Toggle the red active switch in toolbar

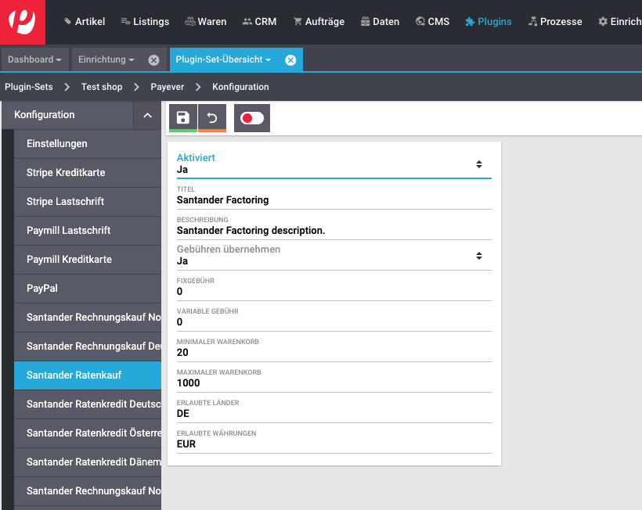(252, 118)
